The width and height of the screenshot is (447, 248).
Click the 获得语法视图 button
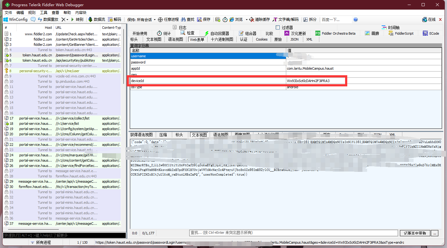[141, 135]
